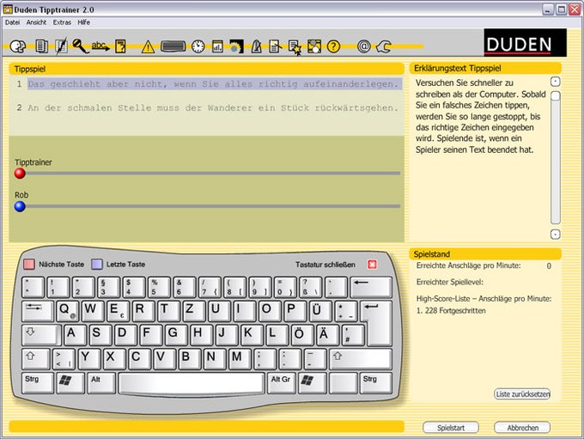
Task: Click explanation text scroll up arrow
Action: [556, 82]
